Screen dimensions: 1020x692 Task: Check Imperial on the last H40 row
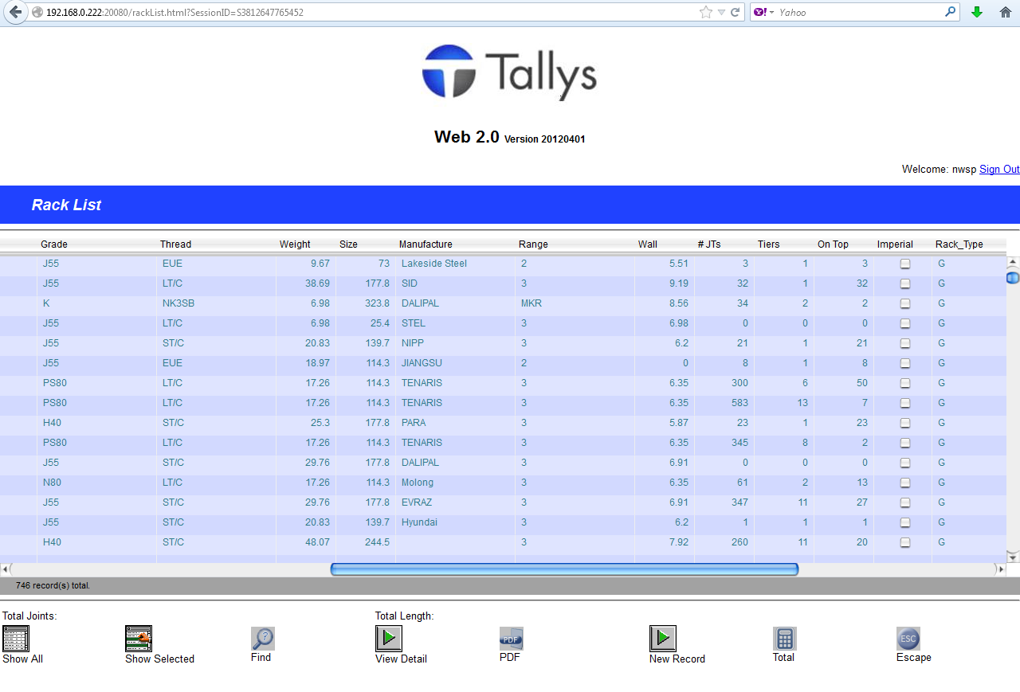[x=904, y=542]
